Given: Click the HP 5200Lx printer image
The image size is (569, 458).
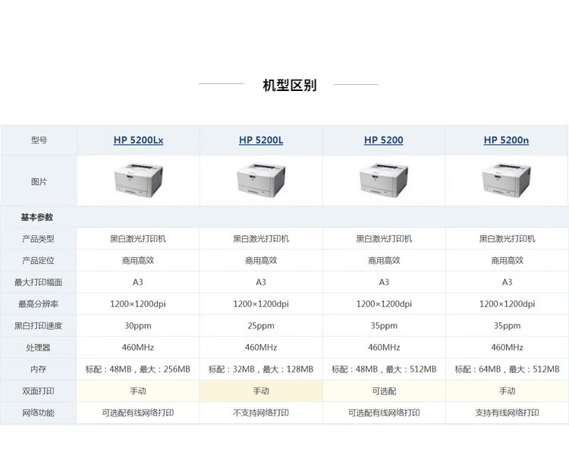Looking at the screenshot, I should (x=138, y=180).
